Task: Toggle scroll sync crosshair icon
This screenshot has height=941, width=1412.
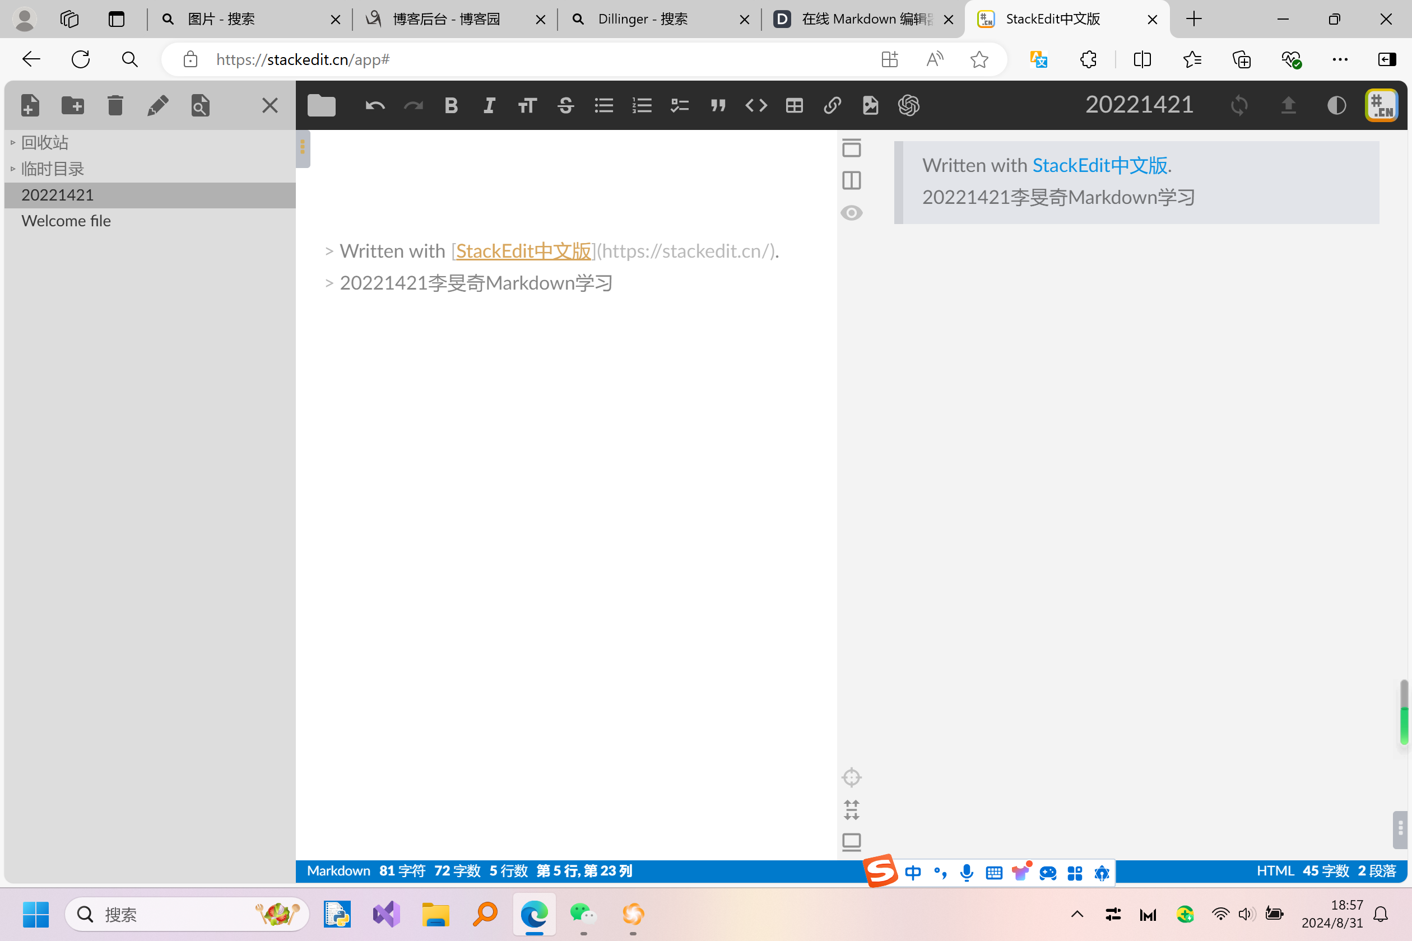Action: click(x=851, y=777)
